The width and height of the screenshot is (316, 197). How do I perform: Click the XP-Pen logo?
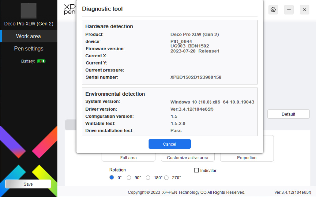coord(69,10)
